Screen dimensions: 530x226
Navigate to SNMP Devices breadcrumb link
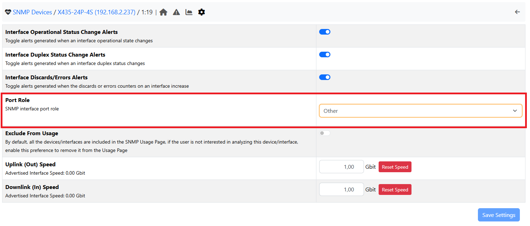[32, 12]
